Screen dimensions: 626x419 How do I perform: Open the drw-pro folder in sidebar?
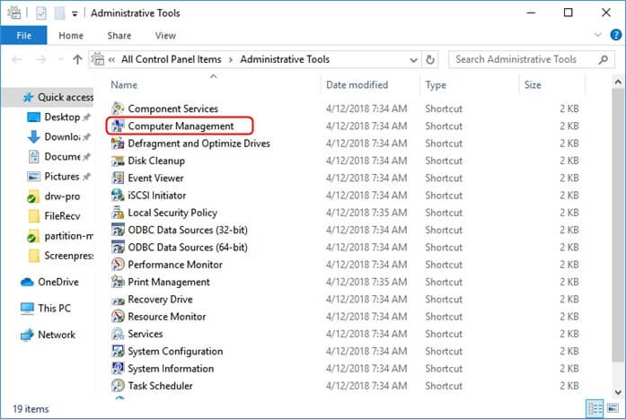(x=54, y=196)
